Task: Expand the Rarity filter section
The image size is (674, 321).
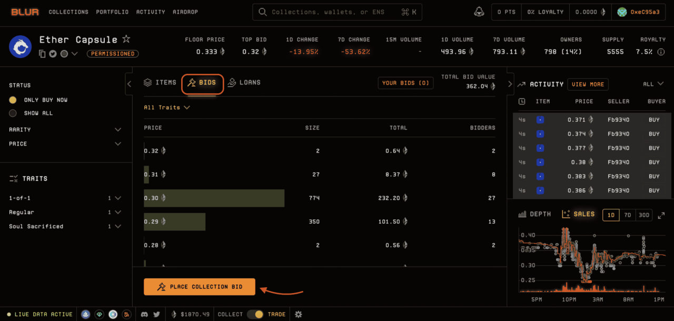Action: (x=117, y=130)
